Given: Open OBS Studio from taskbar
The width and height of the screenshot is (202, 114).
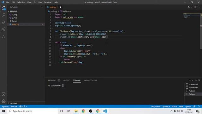Looking at the screenshot, I should (x=91, y=111).
